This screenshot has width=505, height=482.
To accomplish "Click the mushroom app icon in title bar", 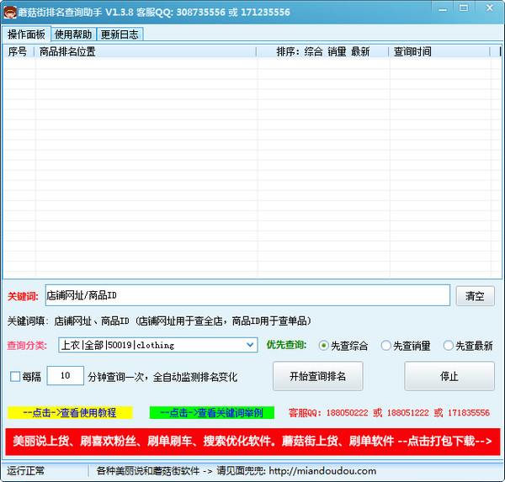I will pos(10,12).
